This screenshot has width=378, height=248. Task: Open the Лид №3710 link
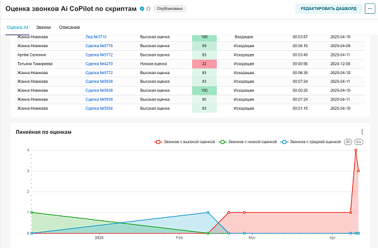[x=96, y=37]
